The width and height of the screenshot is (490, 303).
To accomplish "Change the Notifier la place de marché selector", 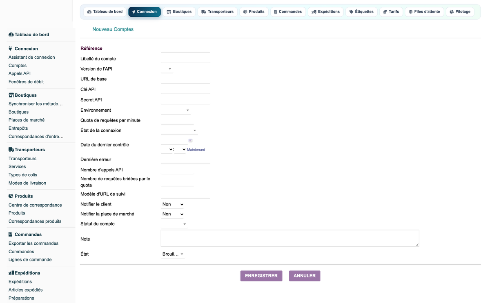I will (172, 214).
